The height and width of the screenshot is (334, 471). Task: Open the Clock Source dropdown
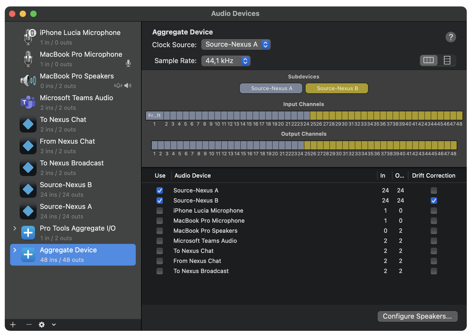(236, 45)
